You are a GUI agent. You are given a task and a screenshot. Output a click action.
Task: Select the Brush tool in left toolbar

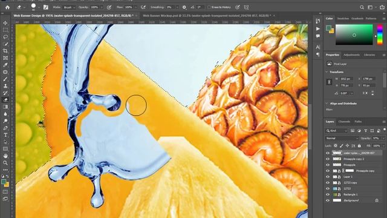[5, 79]
